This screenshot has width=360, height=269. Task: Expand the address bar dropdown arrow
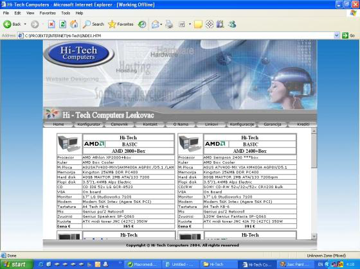click(x=337, y=35)
